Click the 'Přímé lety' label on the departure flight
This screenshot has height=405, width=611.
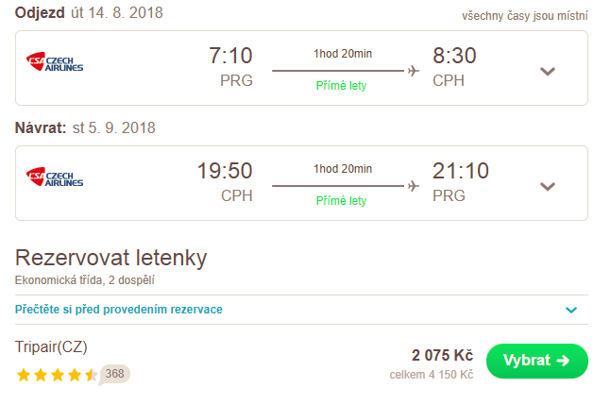pos(341,86)
